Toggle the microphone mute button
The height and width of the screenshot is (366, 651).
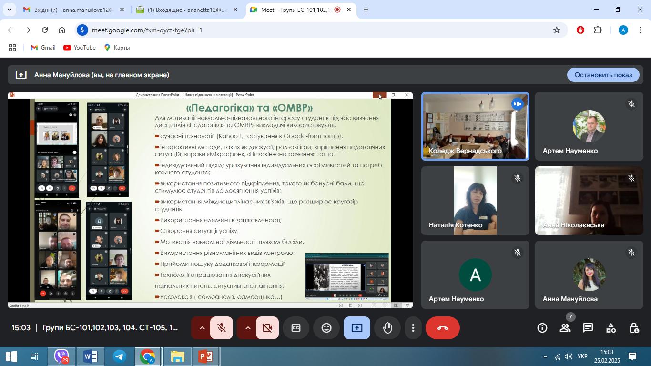[x=222, y=328]
